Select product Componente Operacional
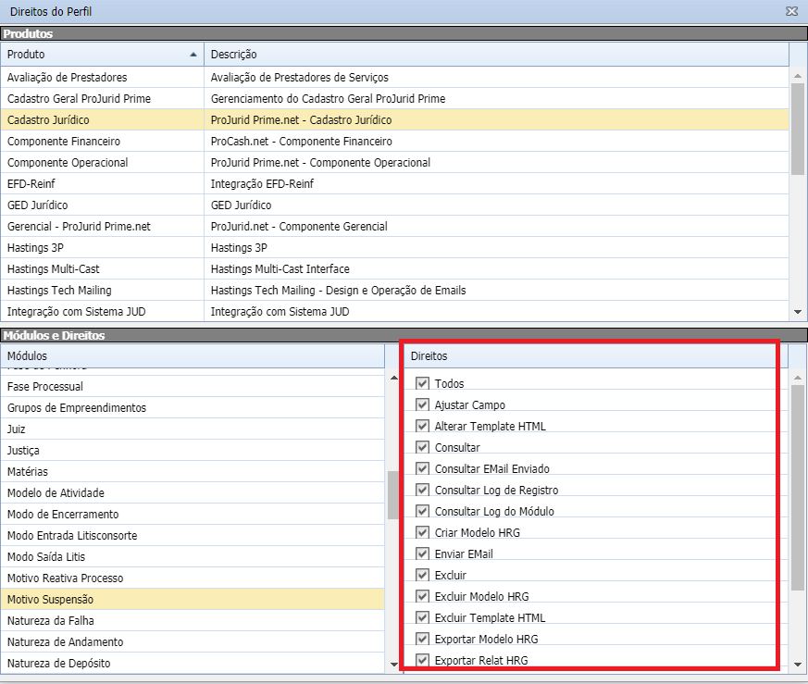This screenshot has height=684, width=808. point(102,162)
